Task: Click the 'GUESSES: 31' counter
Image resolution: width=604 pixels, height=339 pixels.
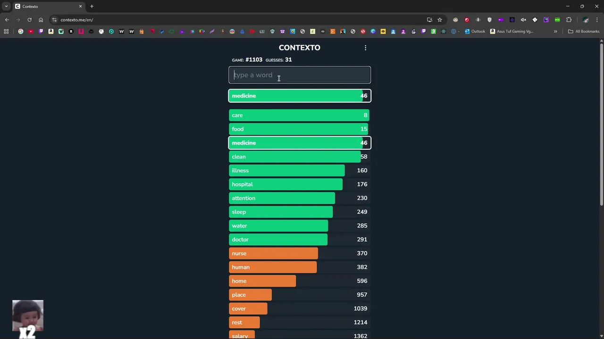Action: [x=278, y=60]
